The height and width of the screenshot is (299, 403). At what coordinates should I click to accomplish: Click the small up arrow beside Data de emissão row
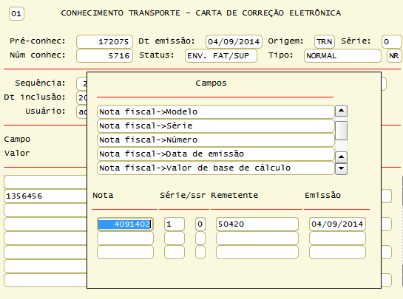click(341, 157)
